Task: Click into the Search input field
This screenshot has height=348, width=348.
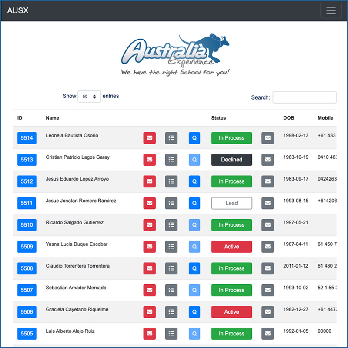Action: [304, 97]
